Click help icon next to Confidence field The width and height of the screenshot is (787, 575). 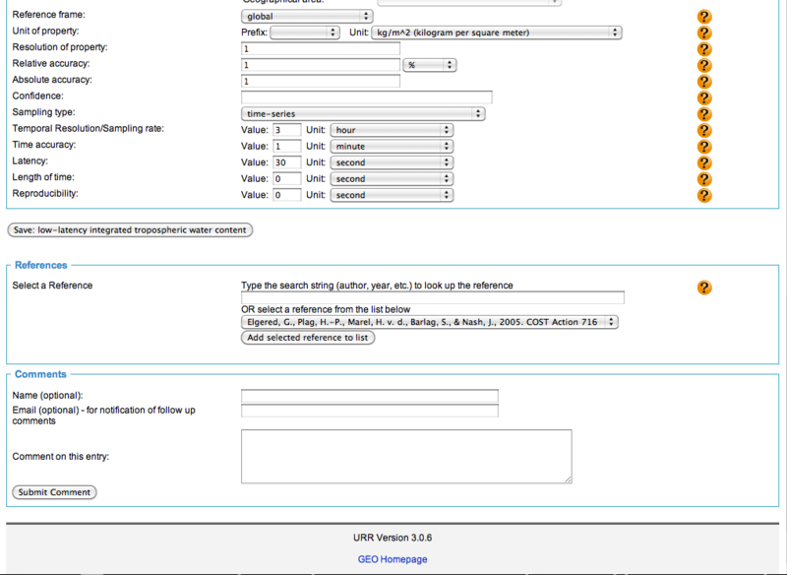coord(704,97)
